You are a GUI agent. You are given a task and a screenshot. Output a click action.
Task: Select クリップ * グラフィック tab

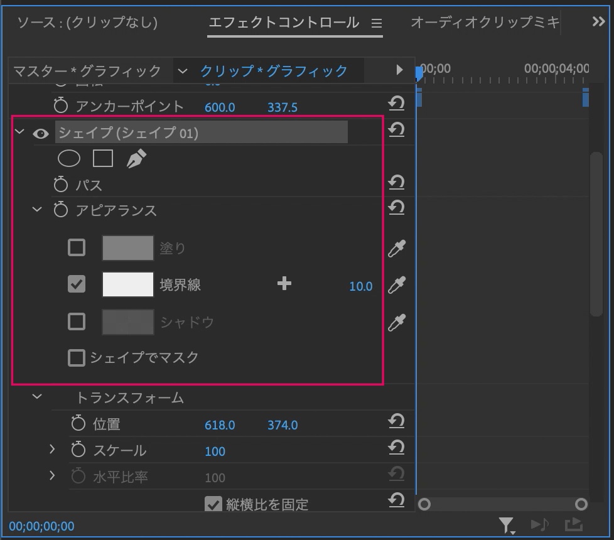pos(274,72)
